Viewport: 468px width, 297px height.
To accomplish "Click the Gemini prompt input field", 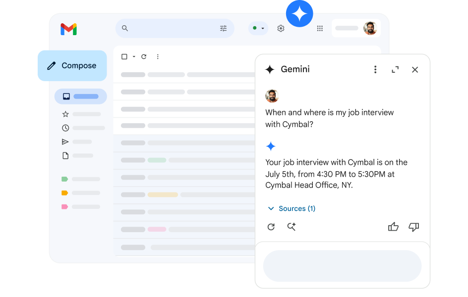I will [x=343, y=266].
